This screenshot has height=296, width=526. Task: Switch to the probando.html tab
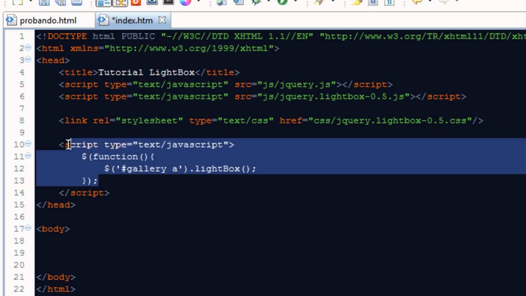pyautogui.click(x=48, y=21)
